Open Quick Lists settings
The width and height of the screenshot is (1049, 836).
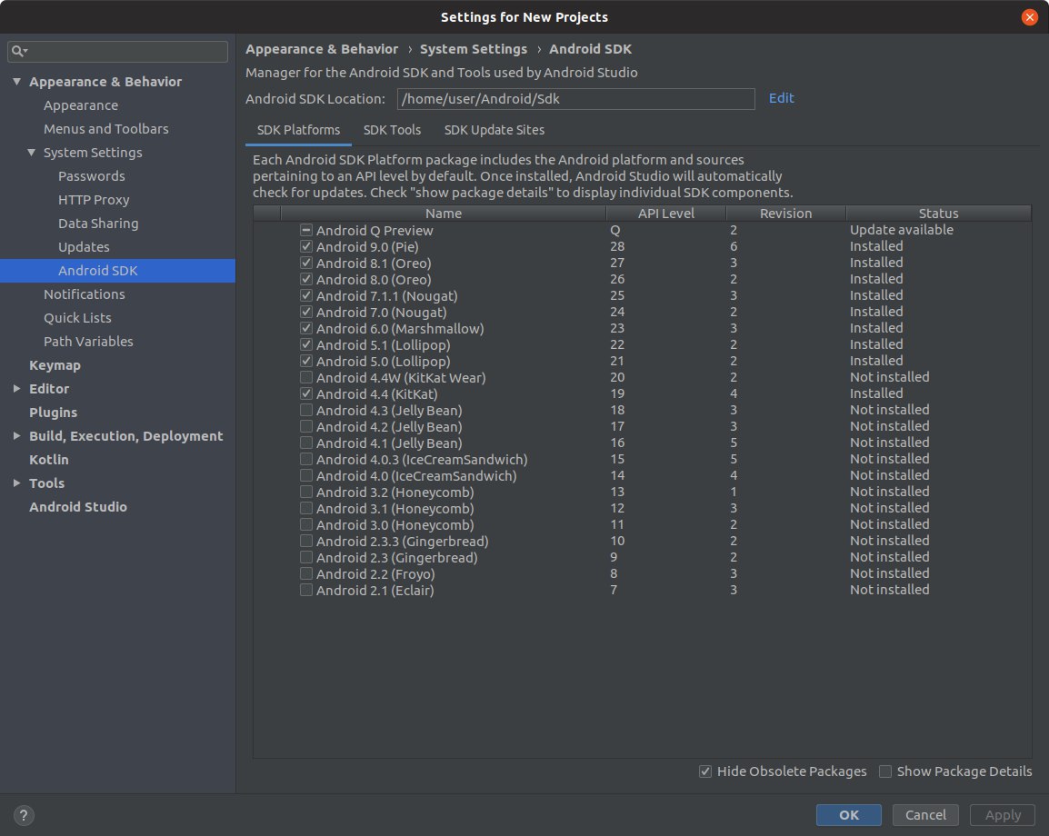pyautogui.click(x=77, y=318)
